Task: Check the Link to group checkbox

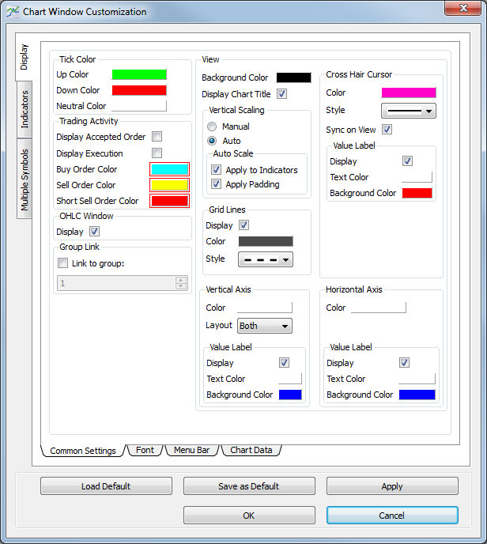Action: coord(63,263)
